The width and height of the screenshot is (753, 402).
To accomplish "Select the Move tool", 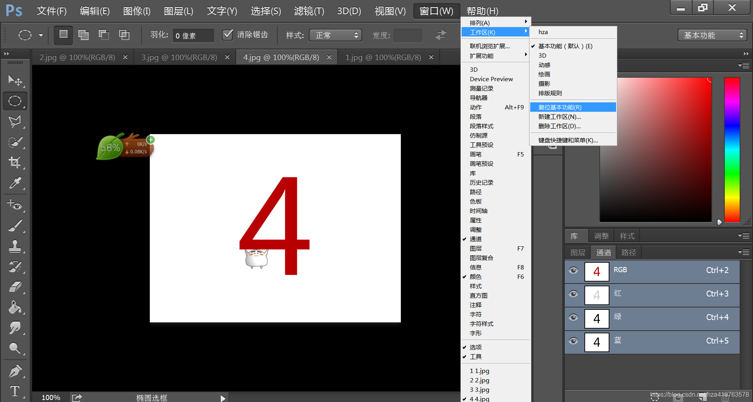I will coord(15,80).
